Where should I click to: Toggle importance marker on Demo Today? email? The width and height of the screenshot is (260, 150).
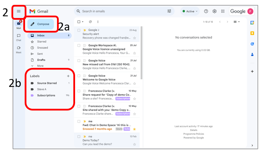(x=84, y=136)
